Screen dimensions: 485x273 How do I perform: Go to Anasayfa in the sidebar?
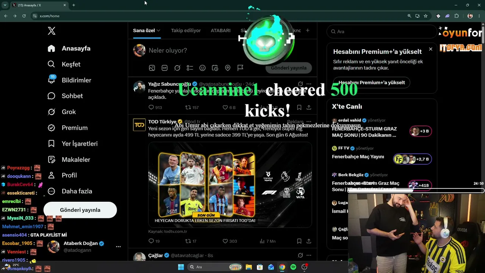69,49
